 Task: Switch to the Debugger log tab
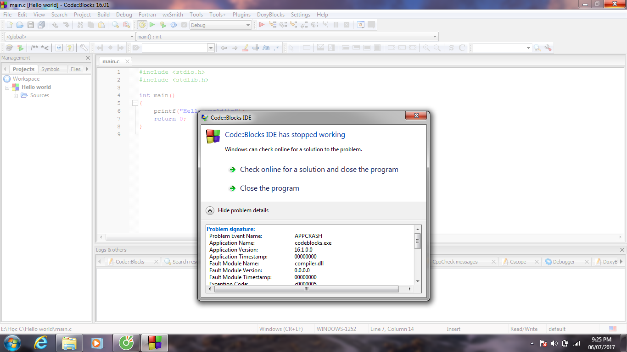click(x=564, y=262)
